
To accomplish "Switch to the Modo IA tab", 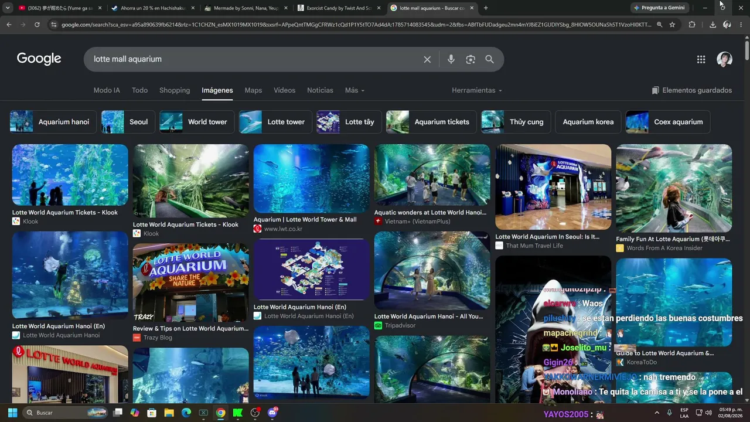I will pos(107,90).
